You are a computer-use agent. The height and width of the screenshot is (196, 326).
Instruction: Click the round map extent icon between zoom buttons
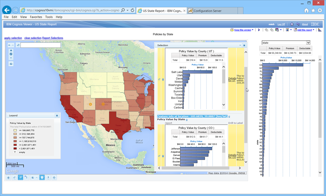tap(11, 54)
